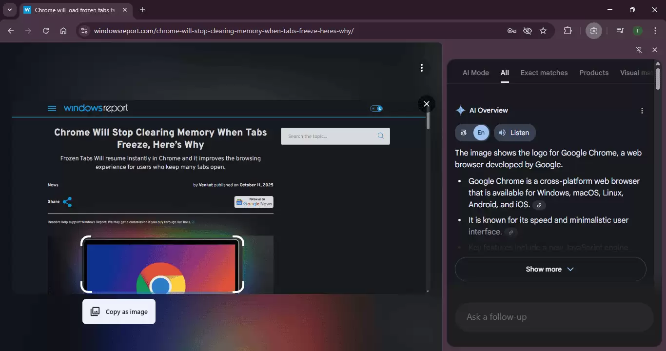Open the password manager key icon
Viewport: 666px width, 351px height.
tap(511, 31)
